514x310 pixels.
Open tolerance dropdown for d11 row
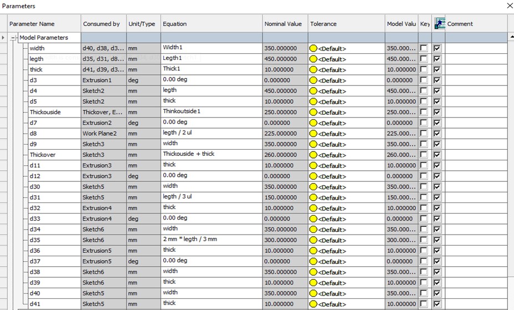click(346, 166)
